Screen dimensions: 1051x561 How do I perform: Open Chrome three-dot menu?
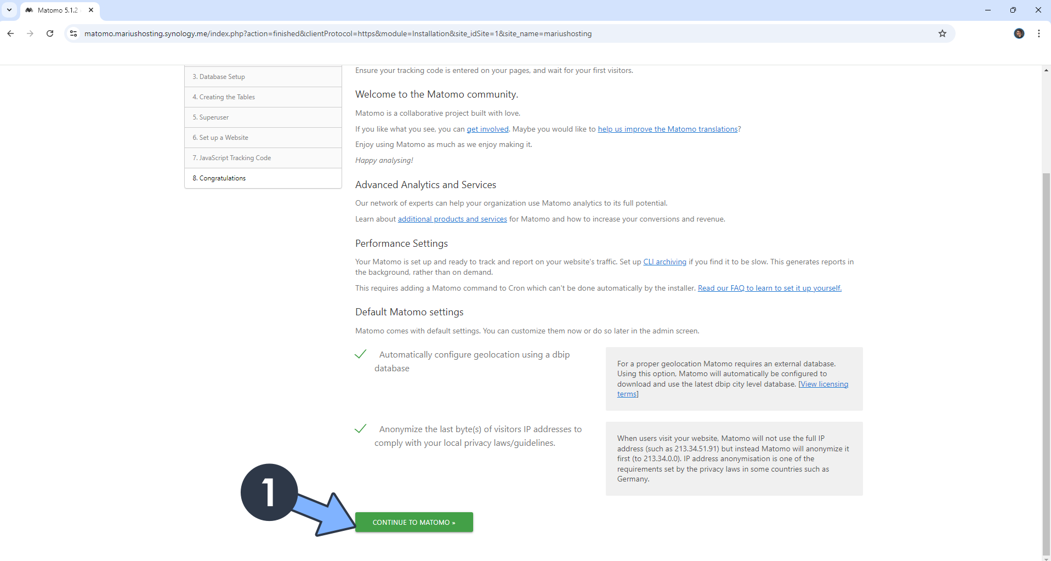click(1038, 33)
